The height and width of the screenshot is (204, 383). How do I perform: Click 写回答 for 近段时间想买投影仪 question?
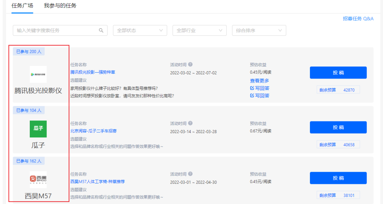[259, 96]
